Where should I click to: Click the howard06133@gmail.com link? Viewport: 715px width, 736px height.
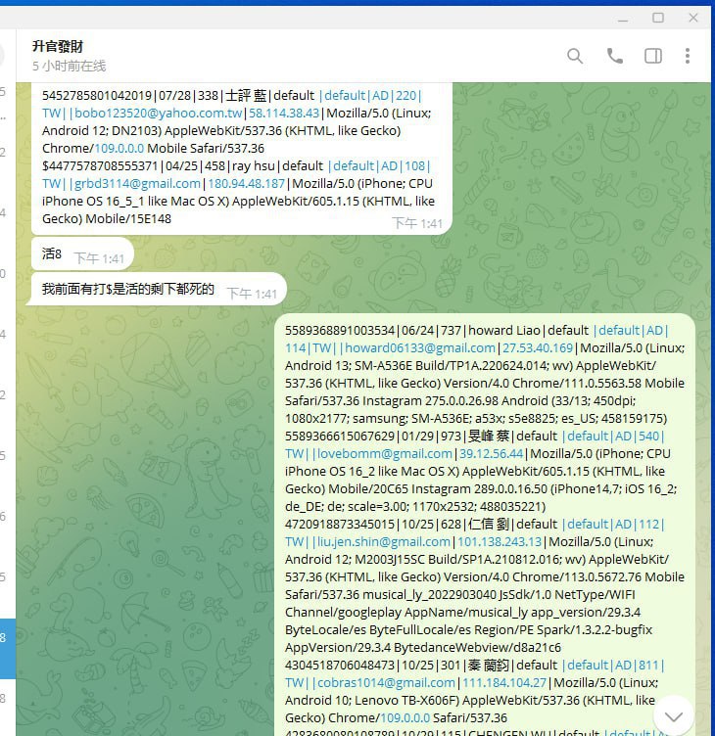(420, 347)
